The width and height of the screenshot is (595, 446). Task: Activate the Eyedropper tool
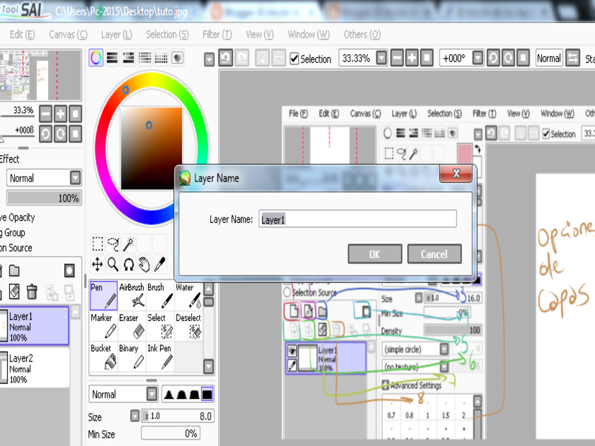[159, 264]
